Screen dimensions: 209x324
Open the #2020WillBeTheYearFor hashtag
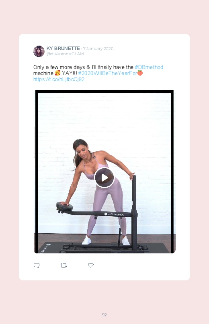107,73
